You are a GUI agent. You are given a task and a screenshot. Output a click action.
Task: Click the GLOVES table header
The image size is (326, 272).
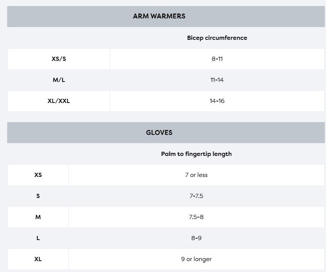(159, 133)
